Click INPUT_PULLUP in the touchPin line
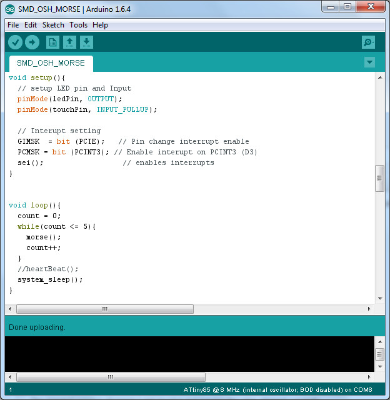Image resolution: width=390 pixels, height=400 pixels. click(x=122, y=110)
